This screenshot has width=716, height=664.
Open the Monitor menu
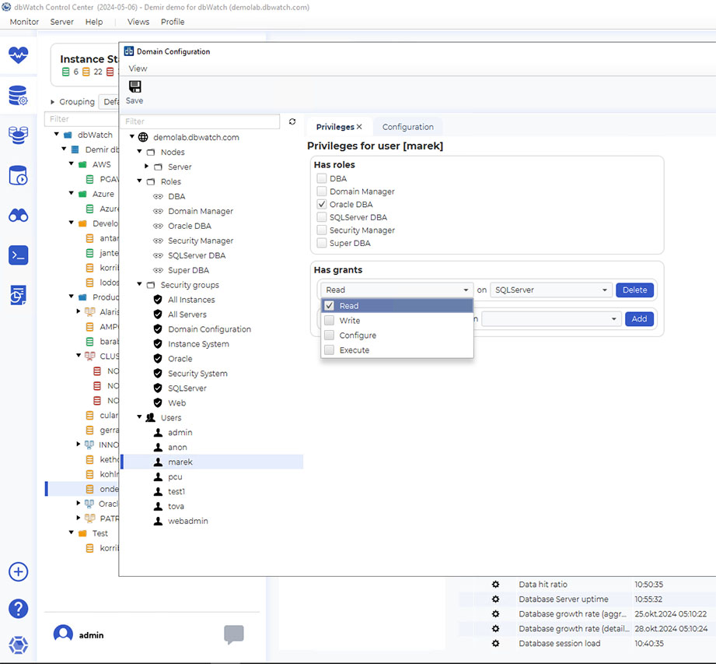[24, 22]
